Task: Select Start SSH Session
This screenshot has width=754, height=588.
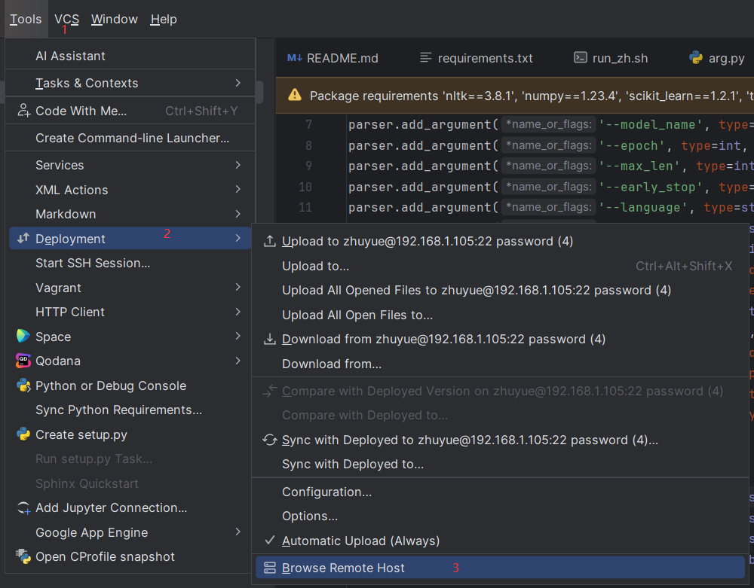Action: point(93,263)
